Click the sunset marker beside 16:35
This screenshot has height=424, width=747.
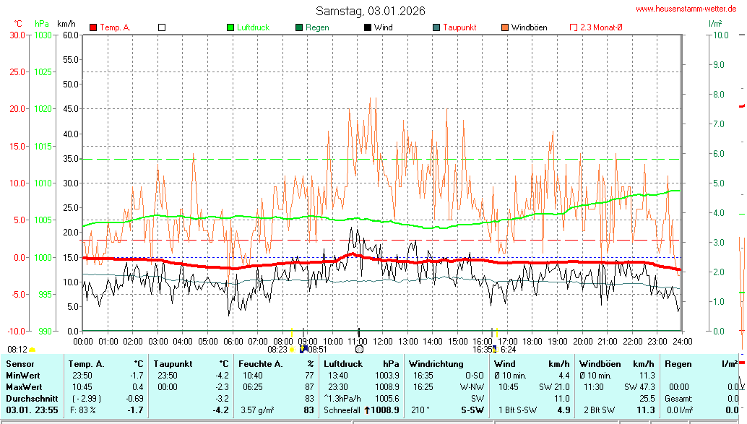[x=496, y=349]
